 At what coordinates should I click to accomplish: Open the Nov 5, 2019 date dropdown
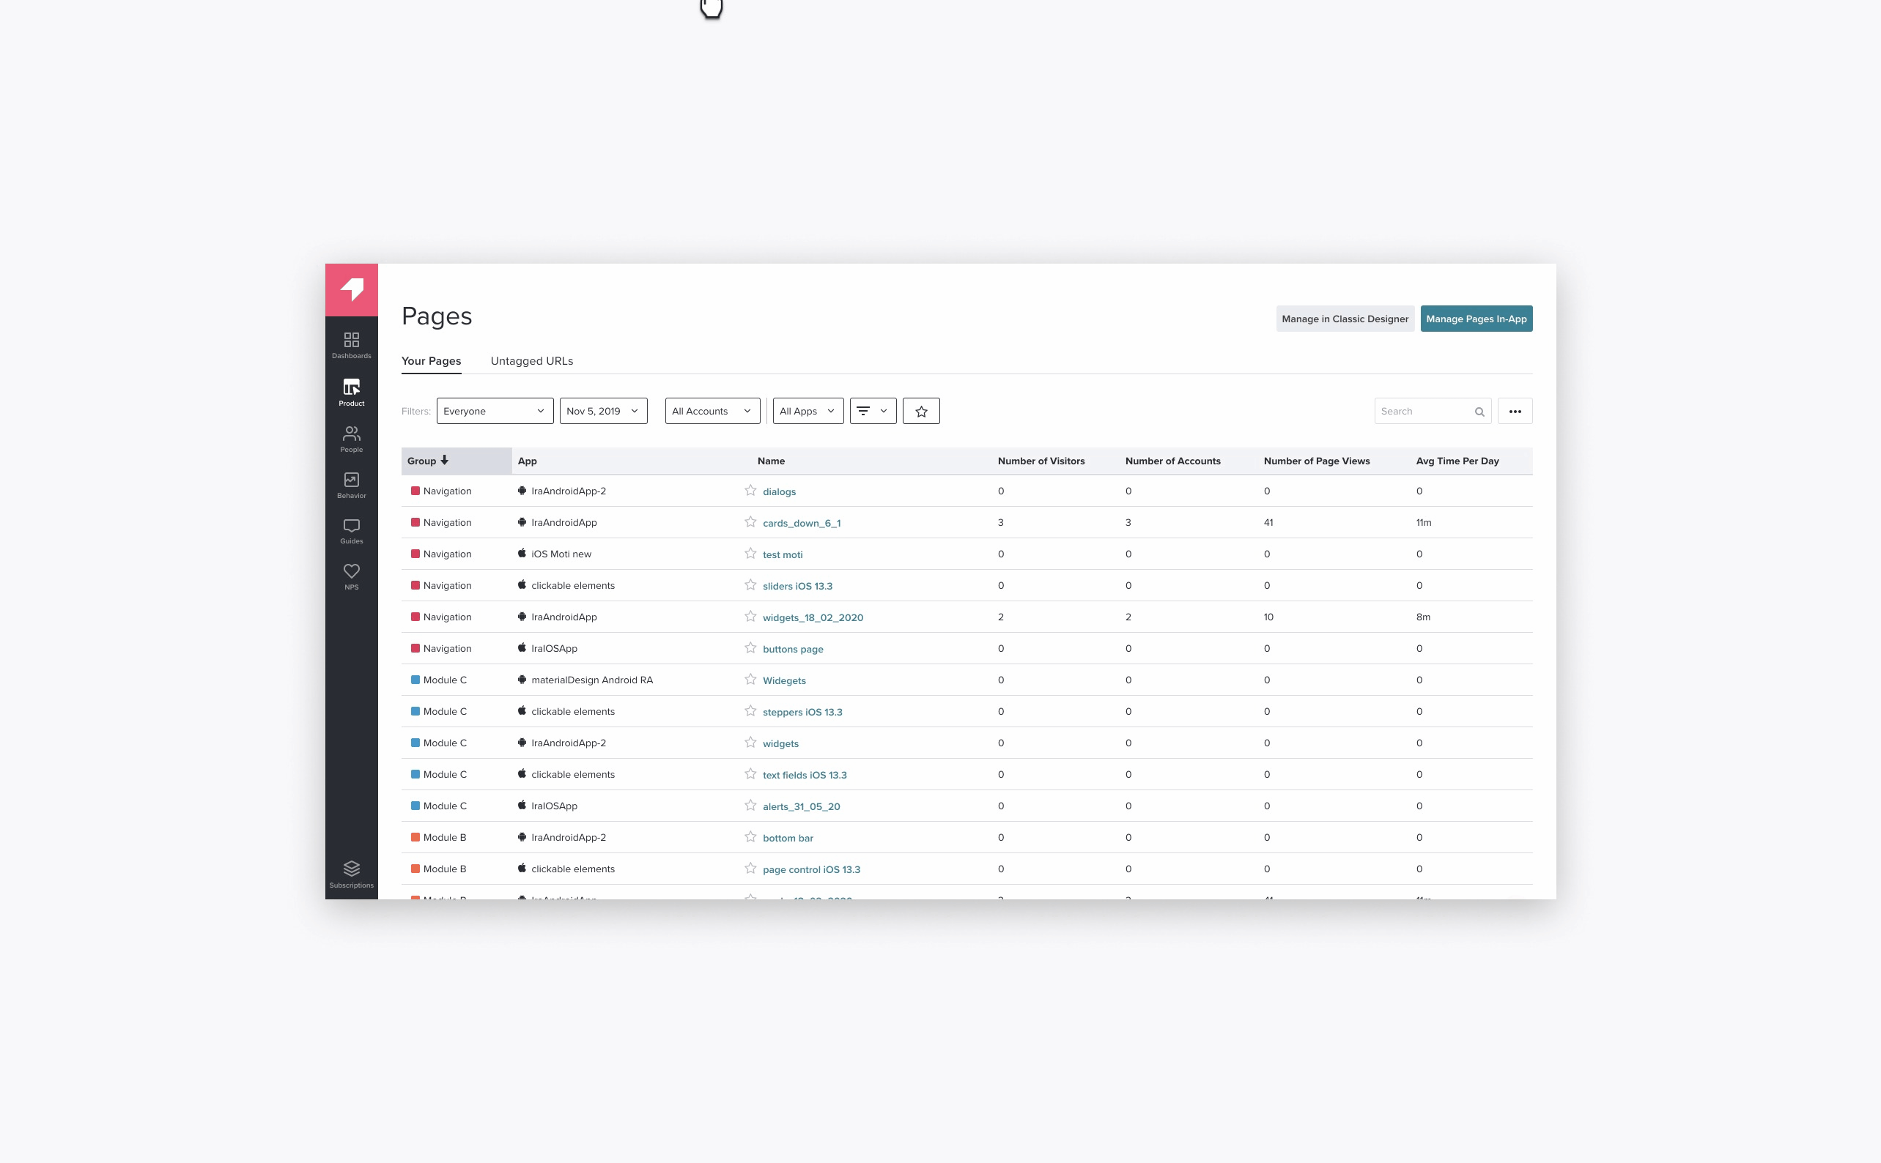tap(602, 412)
